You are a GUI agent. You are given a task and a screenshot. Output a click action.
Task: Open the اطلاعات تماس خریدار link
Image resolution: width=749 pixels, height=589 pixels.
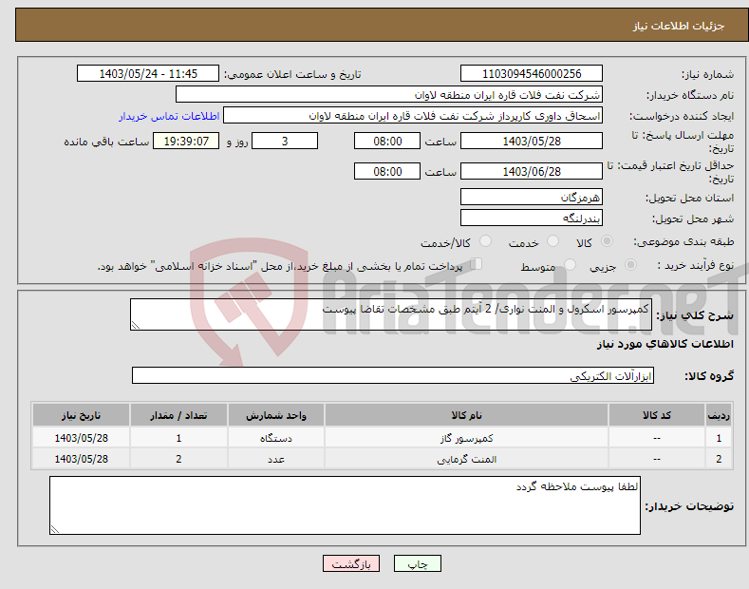(169, 116)
